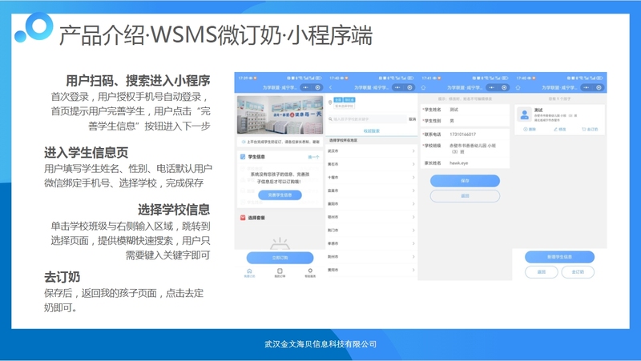This screenshot has height=361, width=641.
Task: Click the 立即订购 button
Action: coord(280,258)
